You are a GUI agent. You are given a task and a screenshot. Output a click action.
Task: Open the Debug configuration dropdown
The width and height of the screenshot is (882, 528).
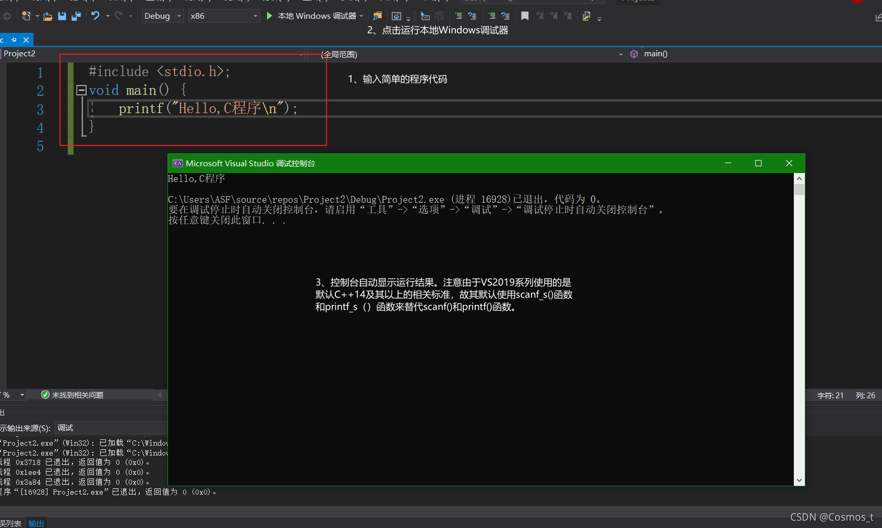click(x=162, y=16)
